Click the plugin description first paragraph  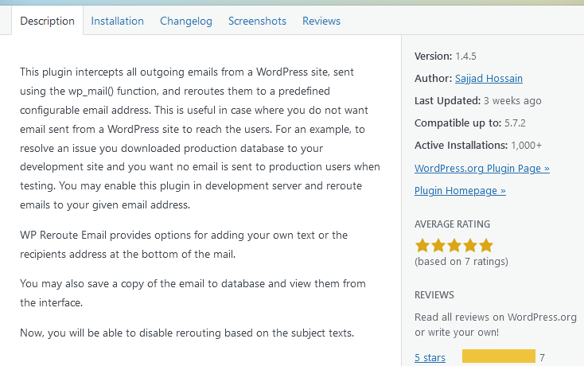point(200,138)
